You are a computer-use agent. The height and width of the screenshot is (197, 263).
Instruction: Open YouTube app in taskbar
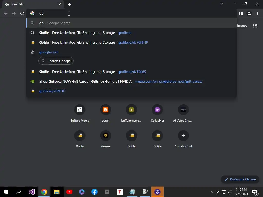[x=69, y=192]
